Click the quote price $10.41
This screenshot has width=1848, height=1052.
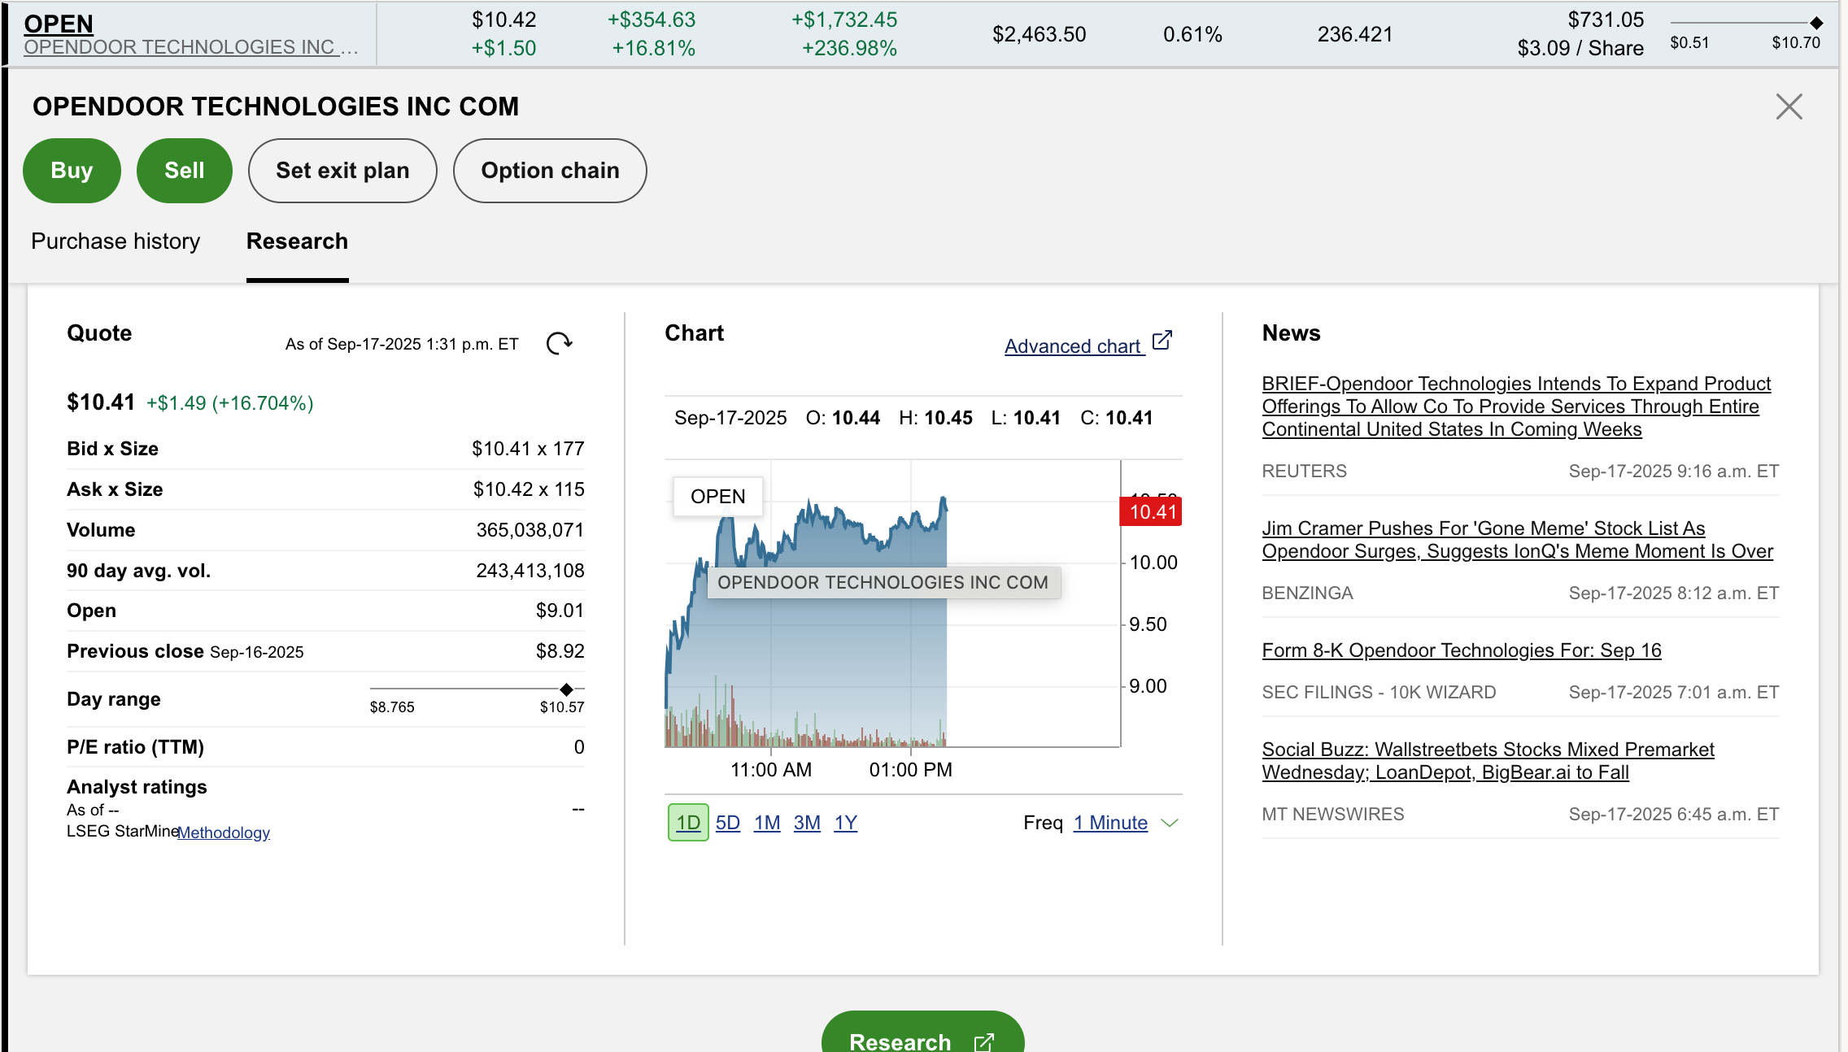101,402
